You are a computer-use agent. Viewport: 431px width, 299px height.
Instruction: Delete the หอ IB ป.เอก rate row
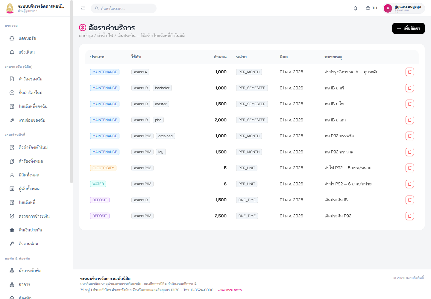tap(410, 120)
